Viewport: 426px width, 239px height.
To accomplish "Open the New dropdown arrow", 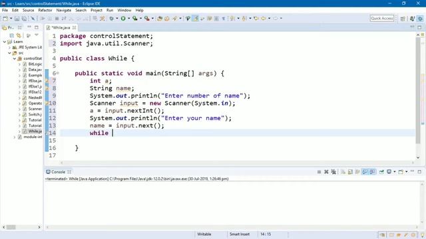I will pos(11,19).
